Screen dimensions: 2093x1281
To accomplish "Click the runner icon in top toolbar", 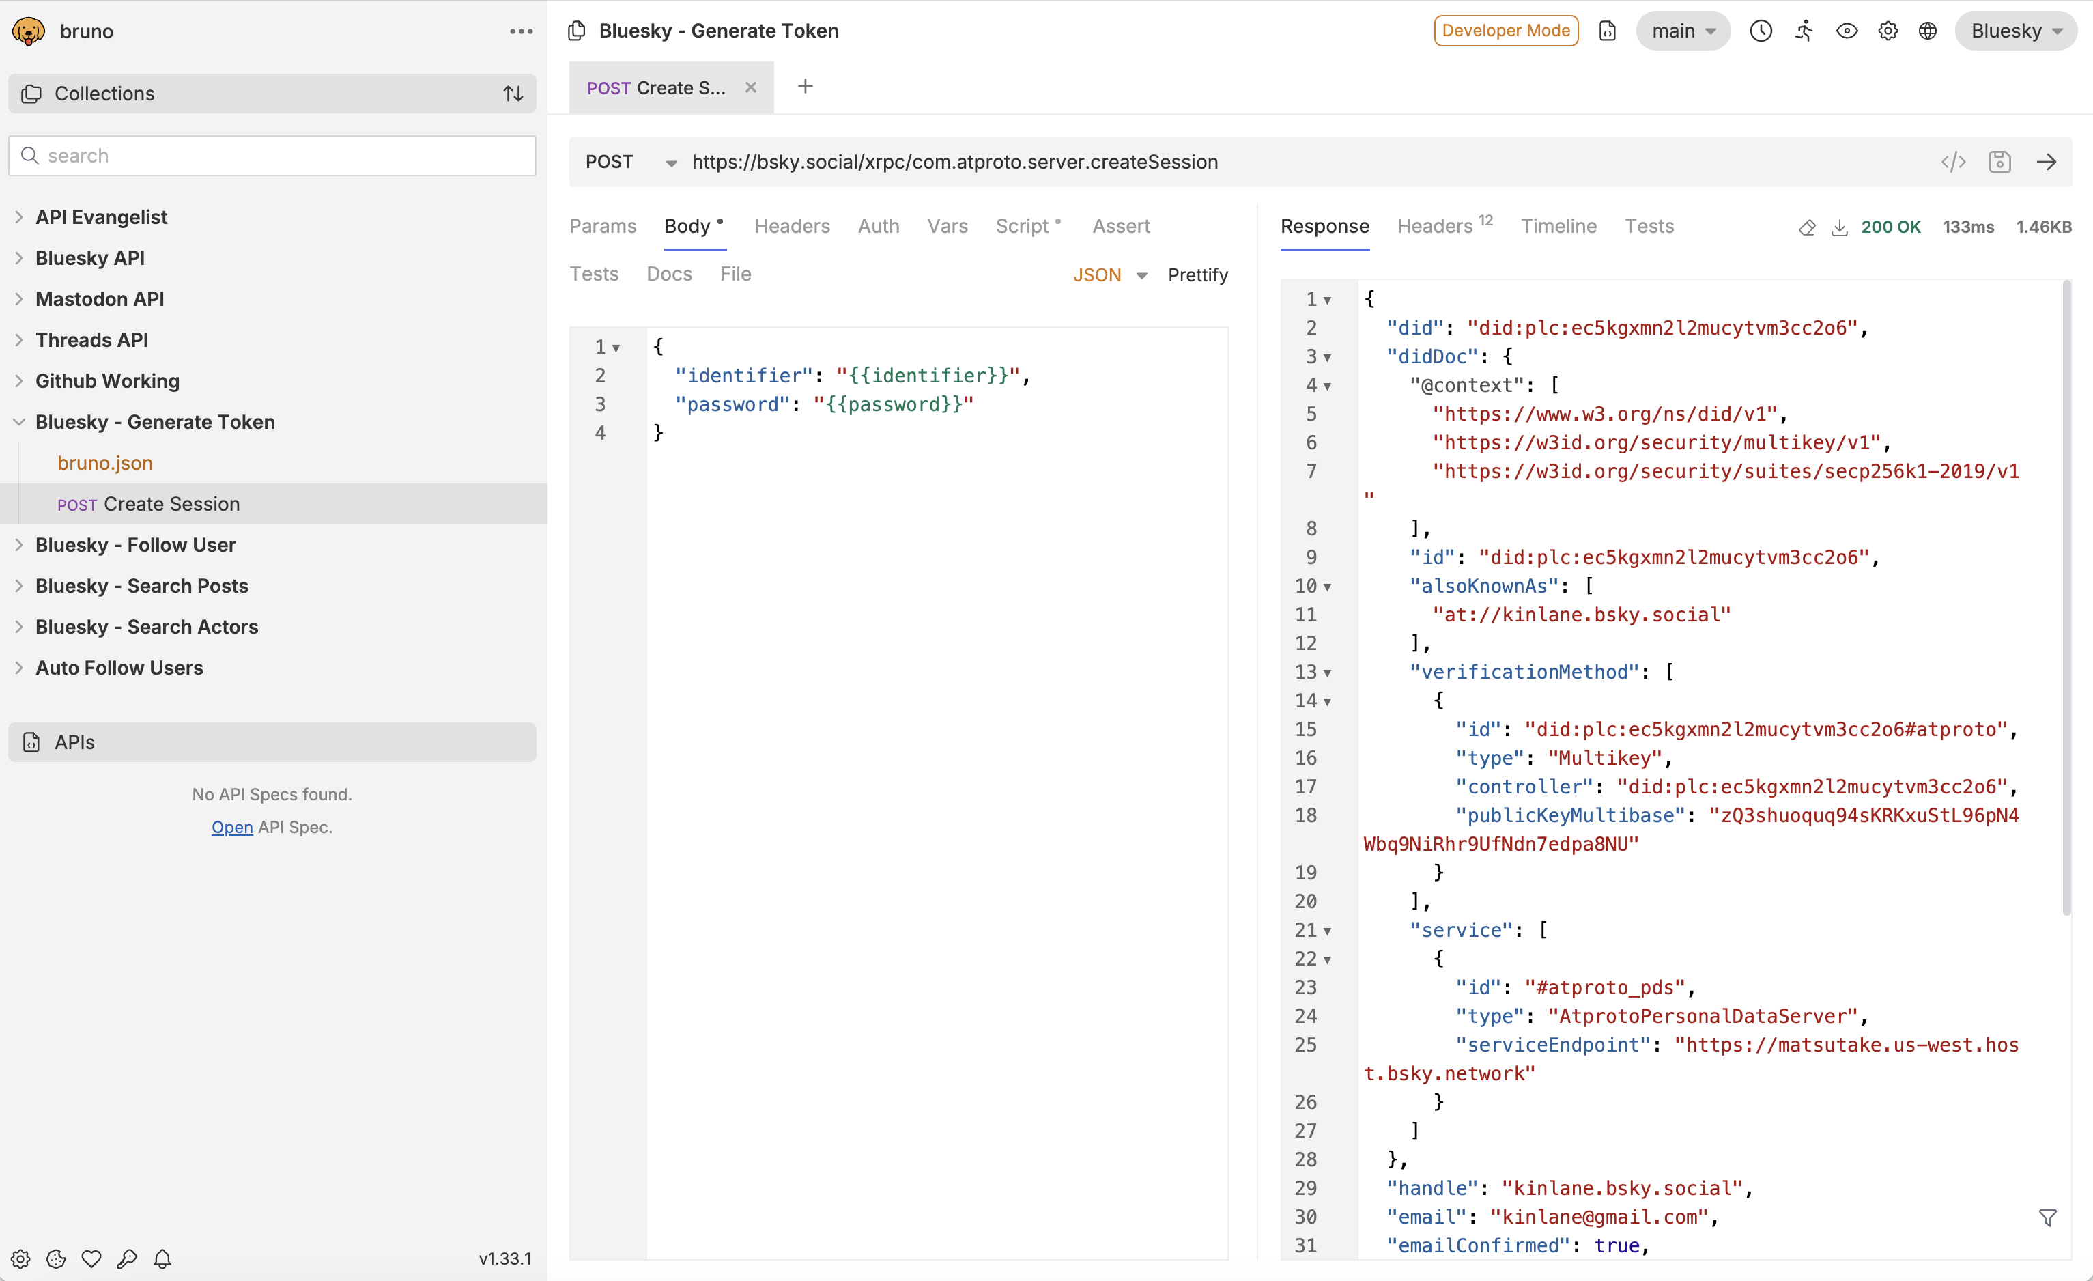I will click(1804, 31).
